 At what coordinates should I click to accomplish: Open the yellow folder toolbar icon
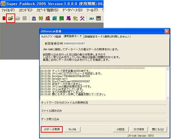click(10, 18)
